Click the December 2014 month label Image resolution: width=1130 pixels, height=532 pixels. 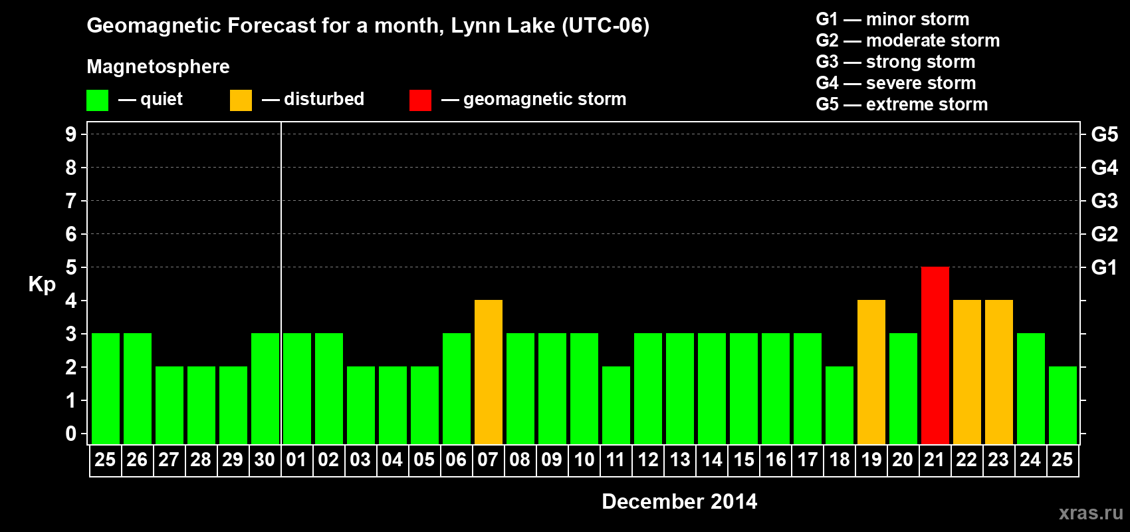[679, 501]
